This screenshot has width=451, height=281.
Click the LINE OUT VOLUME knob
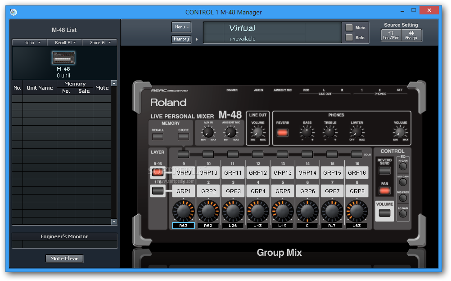click(x=258, y=132)
